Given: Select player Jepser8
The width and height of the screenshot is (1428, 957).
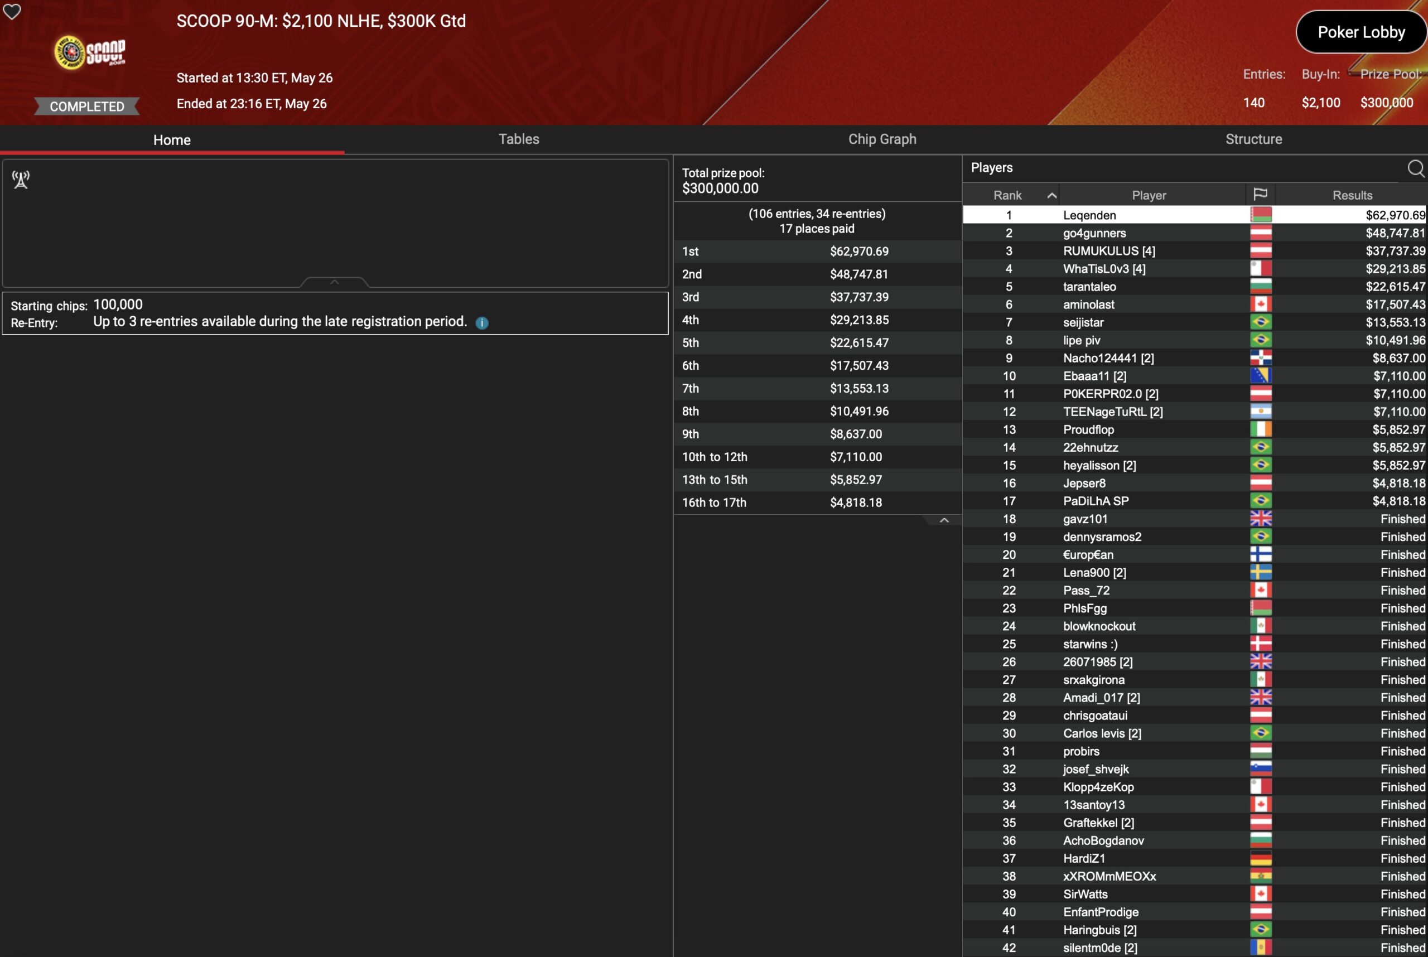Looking at the screenshot, I should click(1195, 483).
